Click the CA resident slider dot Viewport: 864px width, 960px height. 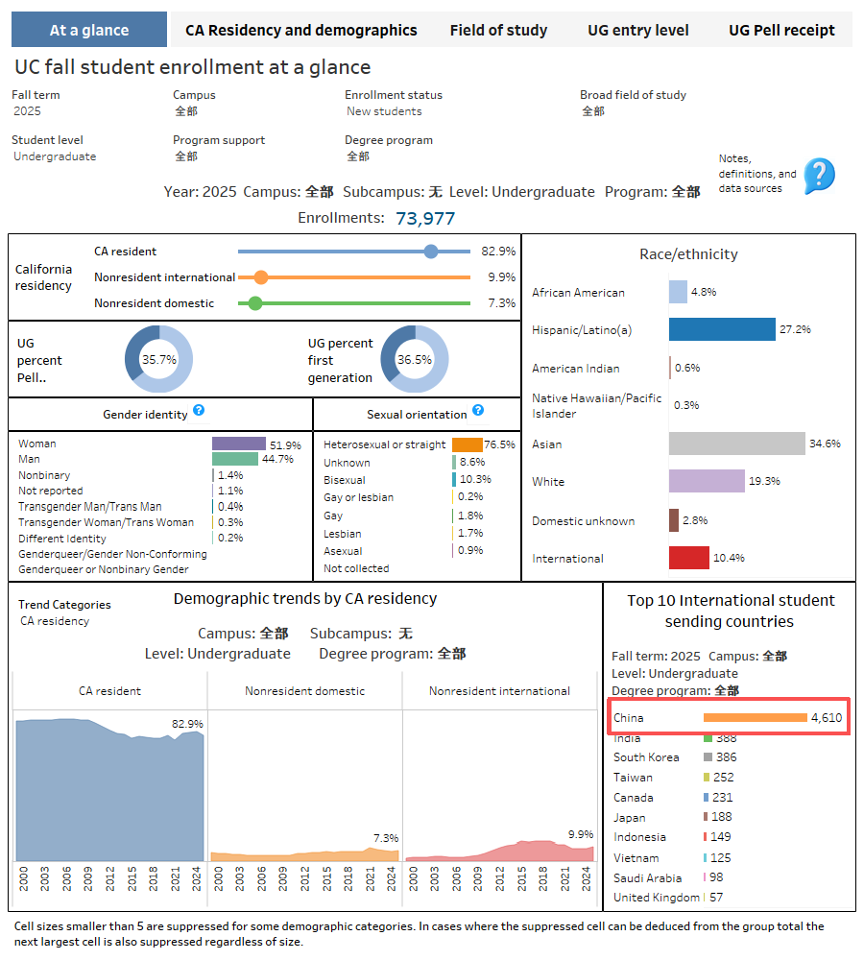pyautogui.click(x=431, y=252)
